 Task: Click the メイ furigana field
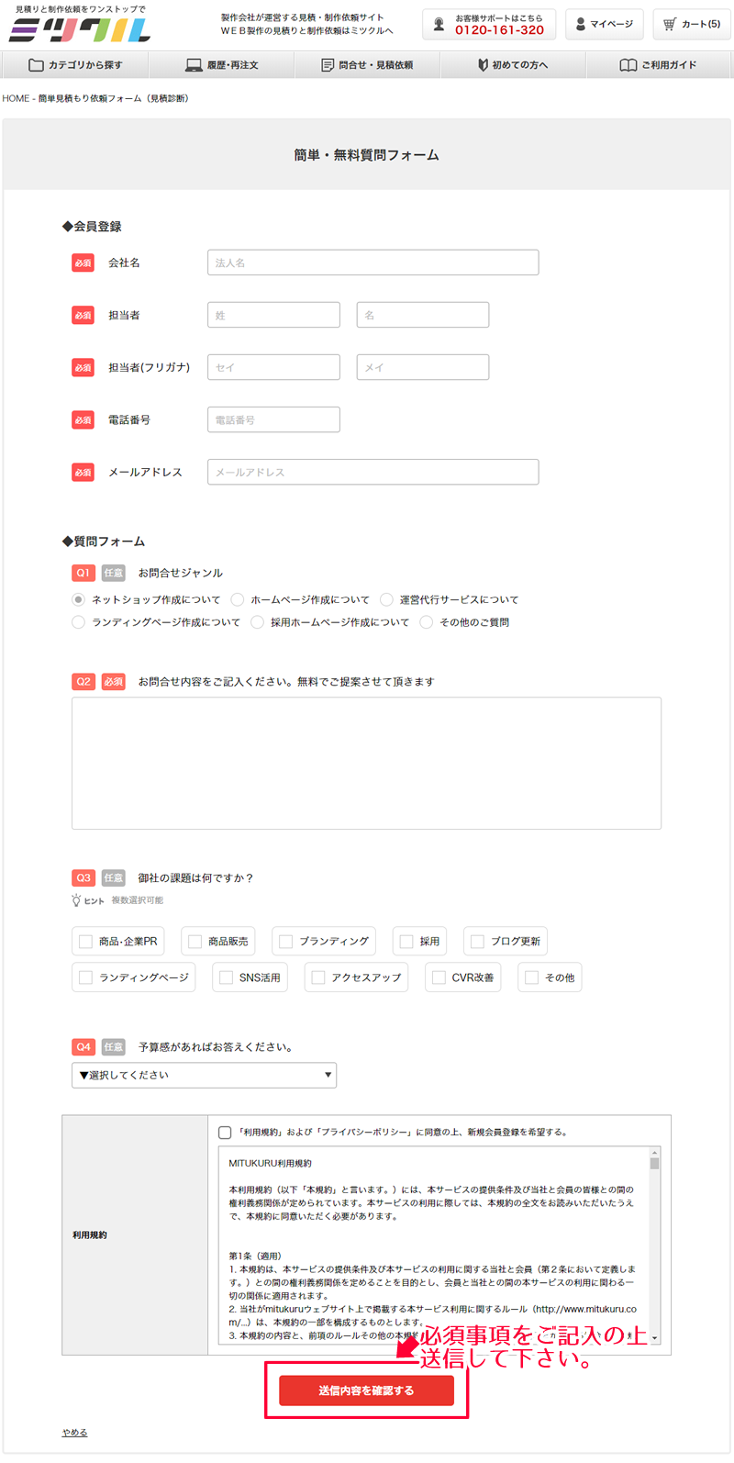pos(422,367)
